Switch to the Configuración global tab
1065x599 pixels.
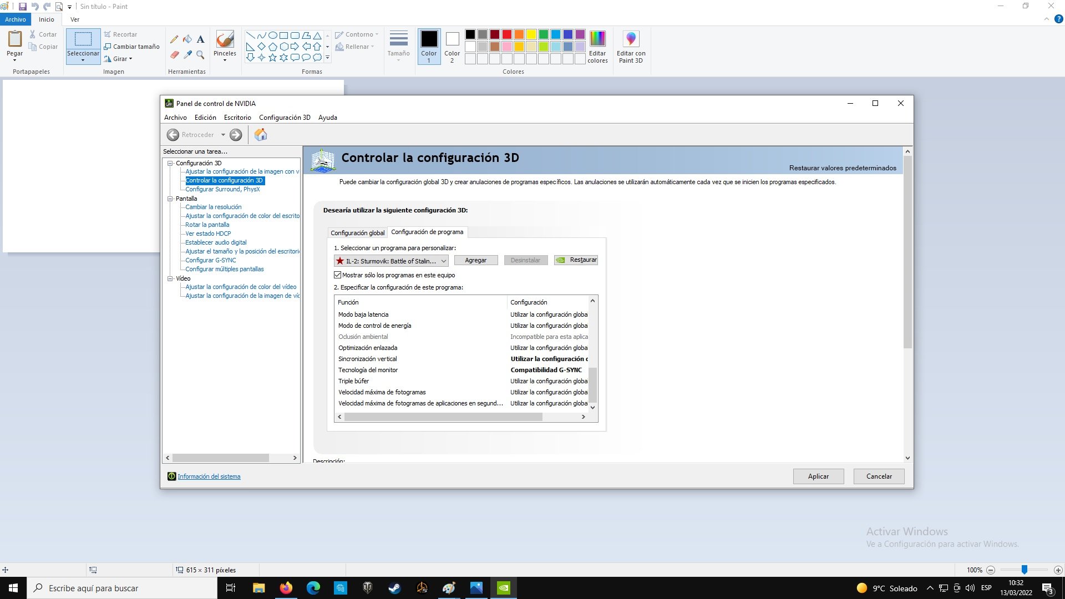pyautogui.click(x=357, y=233)
